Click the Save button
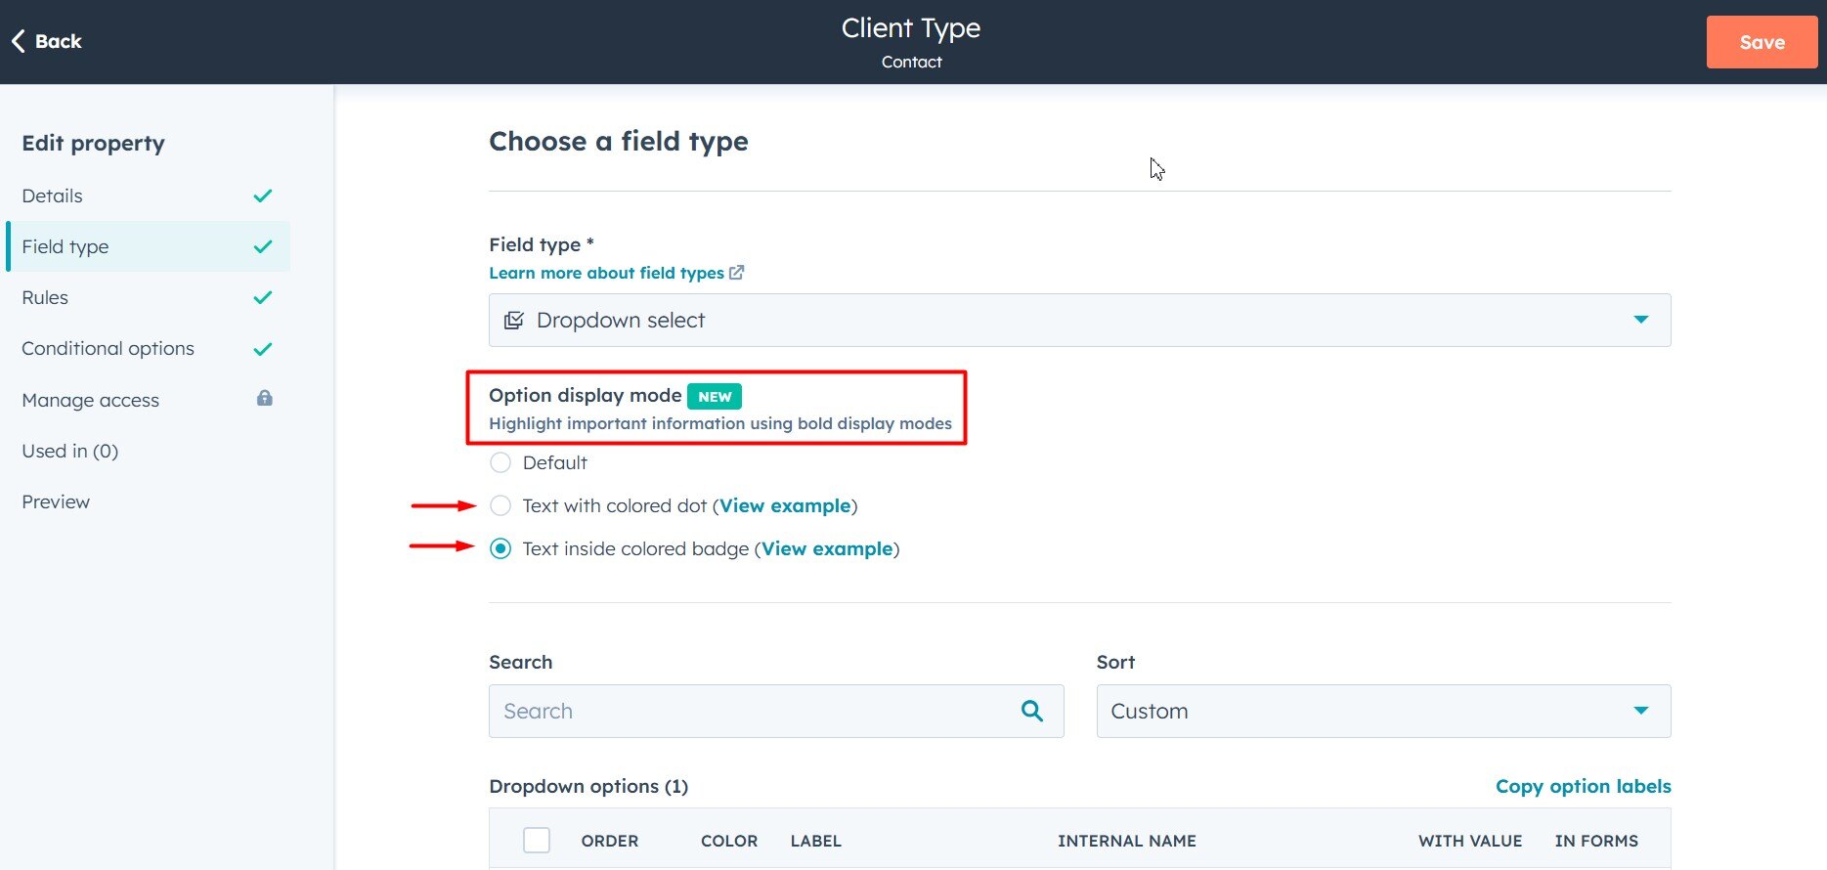This screenshot has width=1827, height=870. tap(1762, 42)
